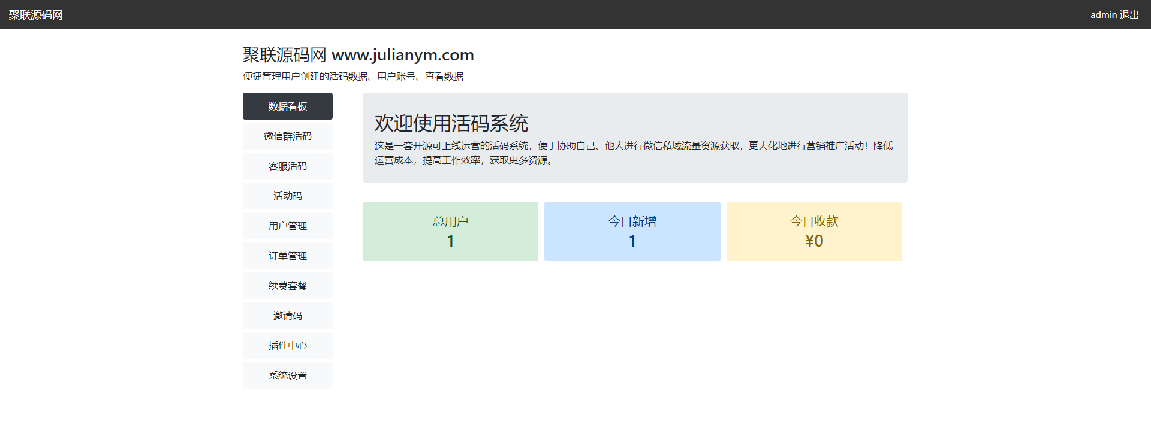Open the 活动码 sidebar item
Image resolution: width=1151 pixels, height=447 pixels.
[x=288, y=196]
